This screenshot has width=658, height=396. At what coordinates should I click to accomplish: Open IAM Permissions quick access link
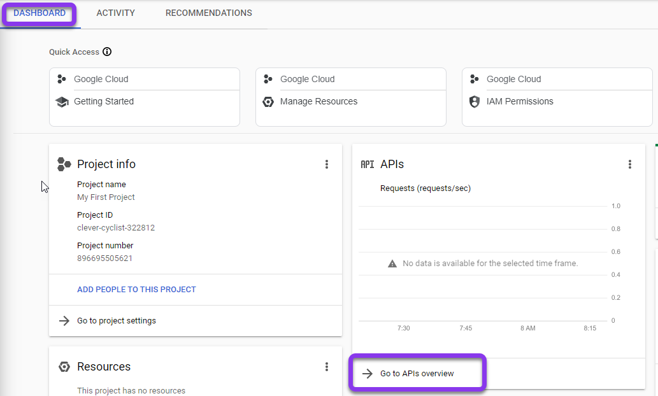[520, 101]
